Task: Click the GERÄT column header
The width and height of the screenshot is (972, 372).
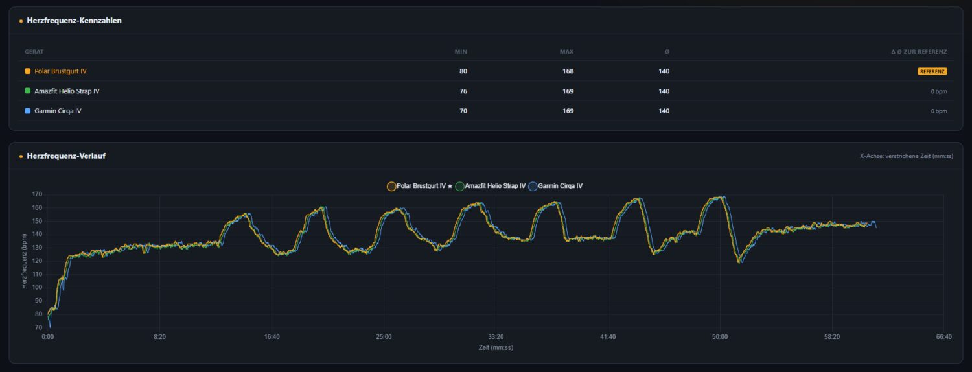Action: click(x=34, y=52)
